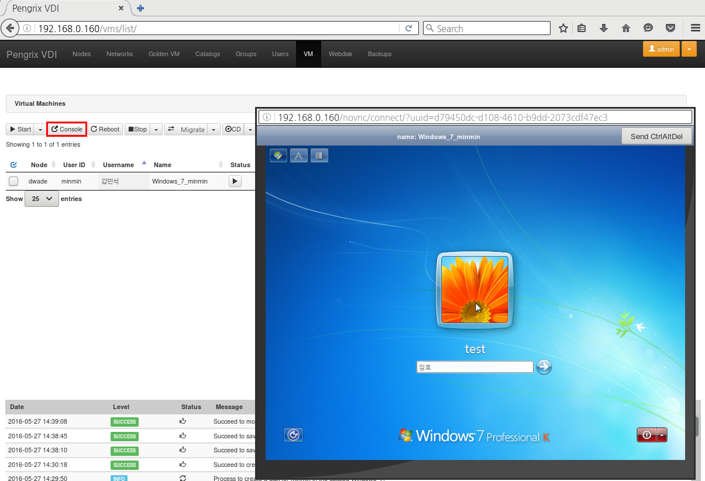Image resolution: width=705 pixels, height=481 pixels.
Task: Open the Golden VM navigation tab
Action: (x=164, y=54)
